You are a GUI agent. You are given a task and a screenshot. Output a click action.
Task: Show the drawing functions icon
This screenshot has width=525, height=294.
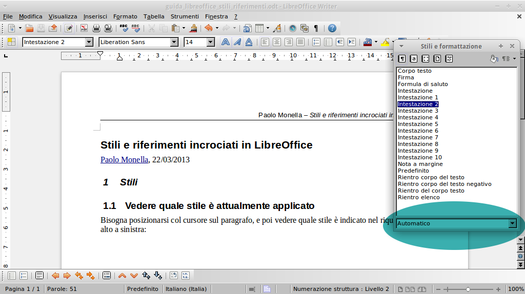pyautogui.click(x=277, y=29)
